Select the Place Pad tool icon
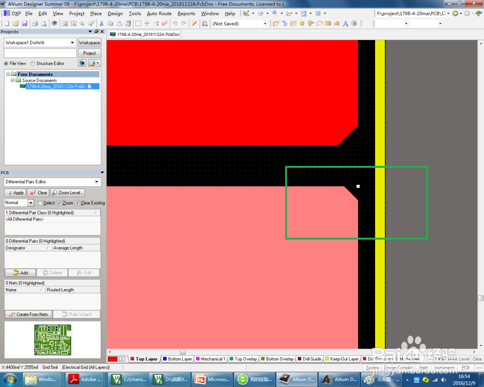The image size is (484, 387). 302,23
